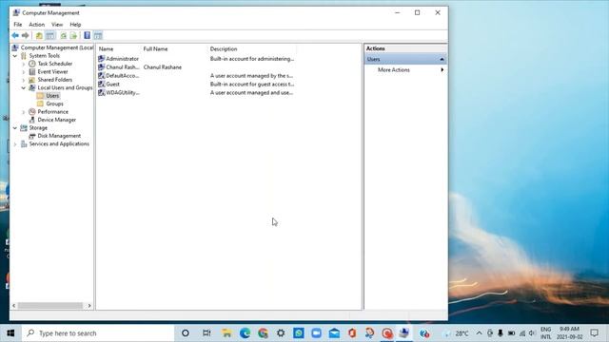Image resolution: width=609 pixels, height=342 pixels.
Task: Click the taskbar search box
Action: pyautogui.click(x=98, y=333)
